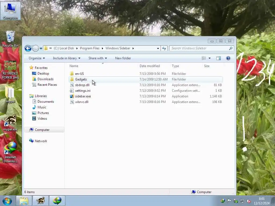Click the 7/14/2009 12:50 AM date cell
This screenshot has height=206, width=275.
tap(153, 79)
